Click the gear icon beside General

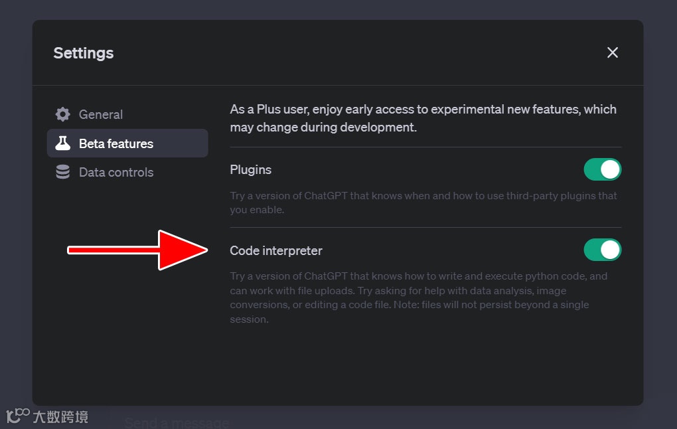tap(62, 114)
